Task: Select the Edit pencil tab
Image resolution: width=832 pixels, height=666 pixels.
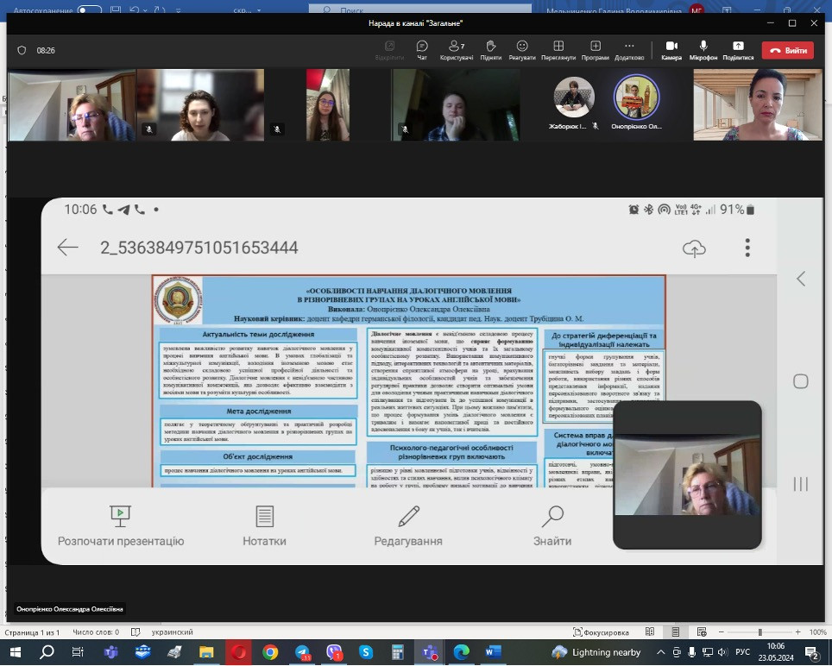Action: tap(408, 526)
